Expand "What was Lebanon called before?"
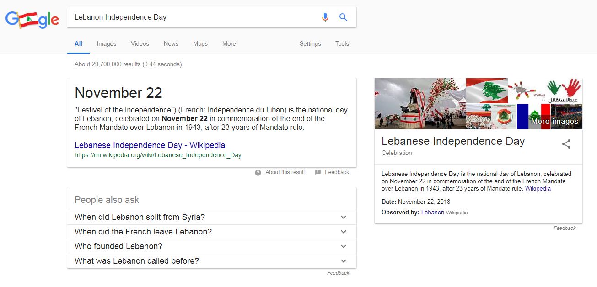This screenshot has height=287, width=597. 211,261
